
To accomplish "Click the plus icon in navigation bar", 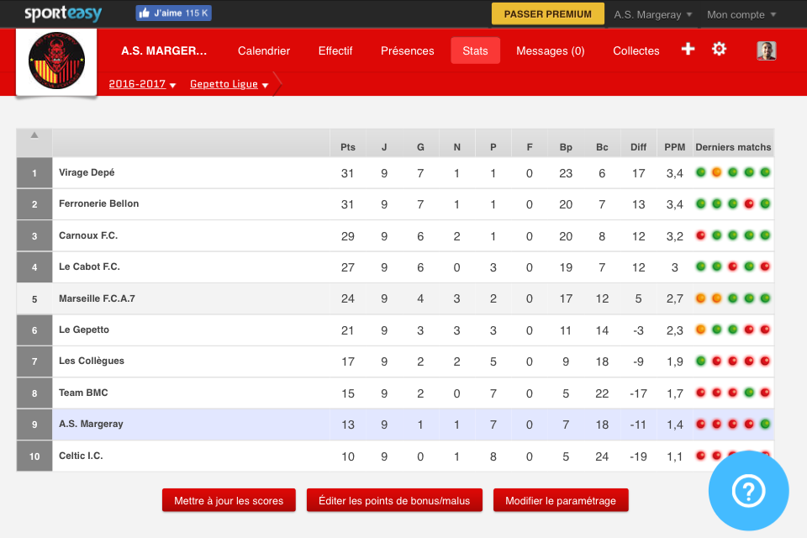I will pos(688,49).
